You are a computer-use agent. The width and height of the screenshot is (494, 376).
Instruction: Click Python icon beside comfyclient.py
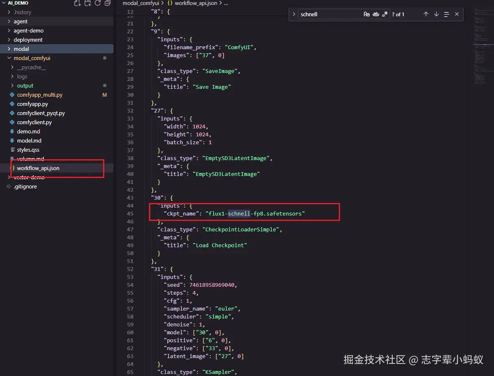pos(12,122)
